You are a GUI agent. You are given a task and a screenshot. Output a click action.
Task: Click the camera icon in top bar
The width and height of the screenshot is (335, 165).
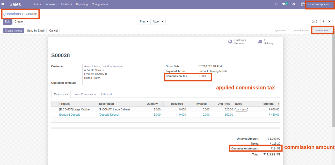(303, 4)
